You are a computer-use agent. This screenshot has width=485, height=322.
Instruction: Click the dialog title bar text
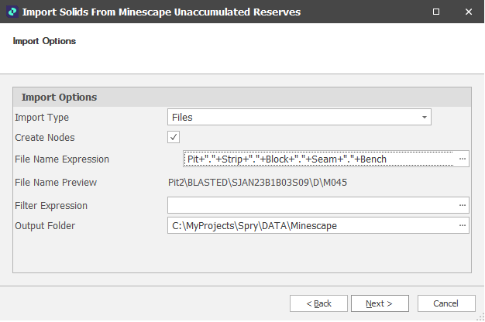click(161, 12)
